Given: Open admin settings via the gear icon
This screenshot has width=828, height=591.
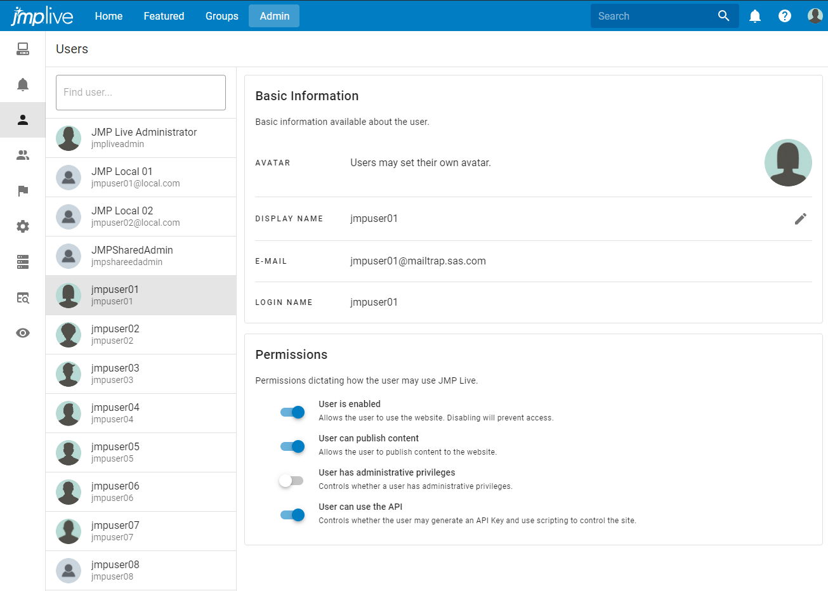Looking at the screenshot, I should coord(23,226).
